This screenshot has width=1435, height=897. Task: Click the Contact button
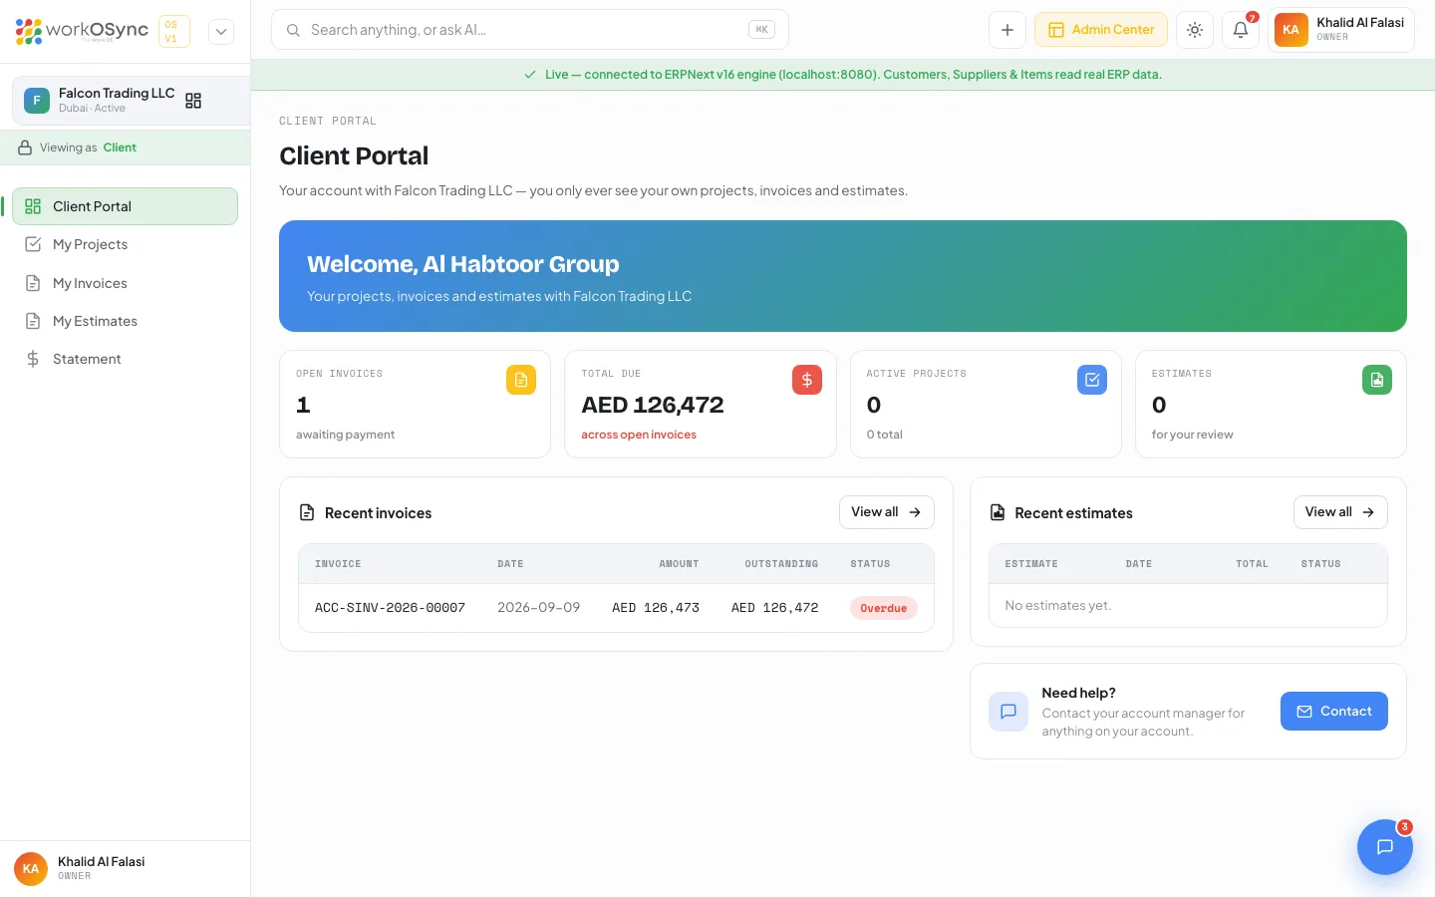coord(1334,712)
